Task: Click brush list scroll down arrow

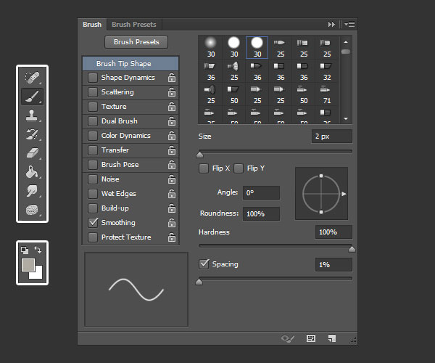Action: tap(346, 118)
